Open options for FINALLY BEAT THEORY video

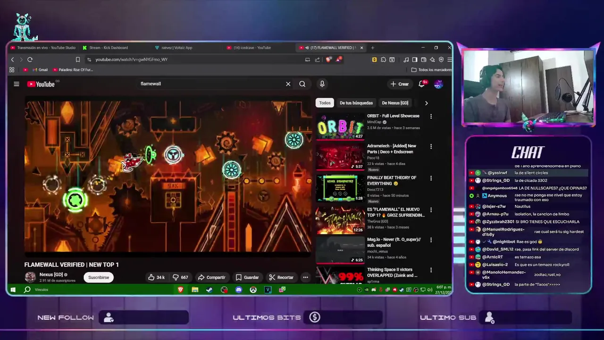431,178
